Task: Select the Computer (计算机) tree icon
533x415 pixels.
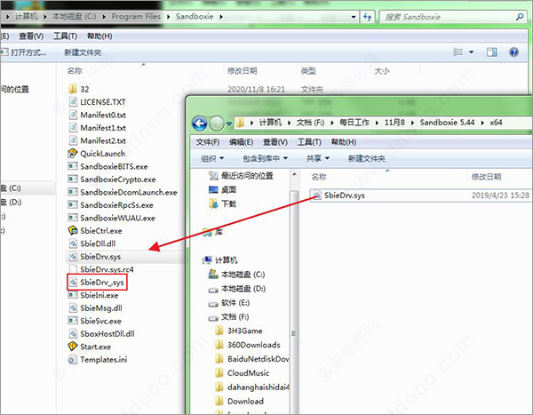Action: point(207,260)
